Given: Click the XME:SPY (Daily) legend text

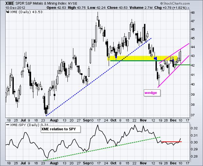Looking at the screenshot, I should 29,125.
